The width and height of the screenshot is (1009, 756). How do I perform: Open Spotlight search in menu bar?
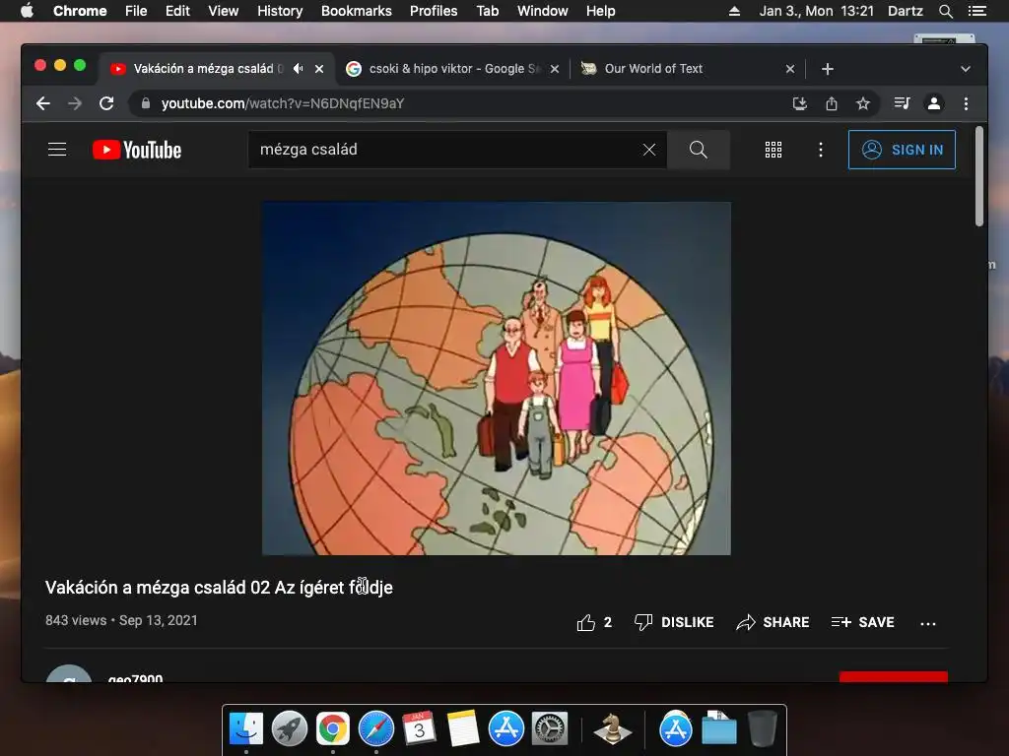click(945, 11)
